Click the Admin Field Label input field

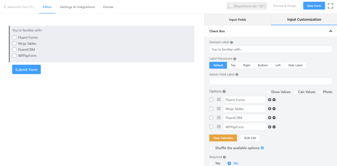tap(271, 81)
